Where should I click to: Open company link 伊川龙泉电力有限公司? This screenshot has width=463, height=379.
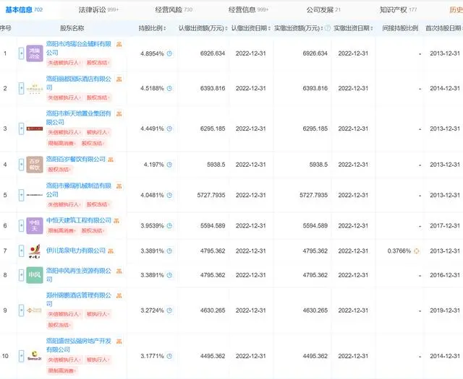tap(76, 251)
